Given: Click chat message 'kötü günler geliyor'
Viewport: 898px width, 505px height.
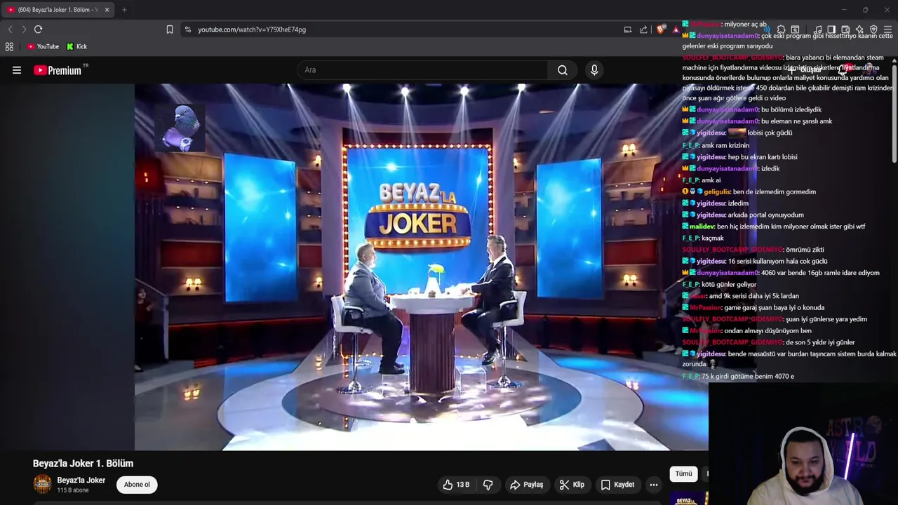Looking at the screenshot, I should (x=729, y=284).
